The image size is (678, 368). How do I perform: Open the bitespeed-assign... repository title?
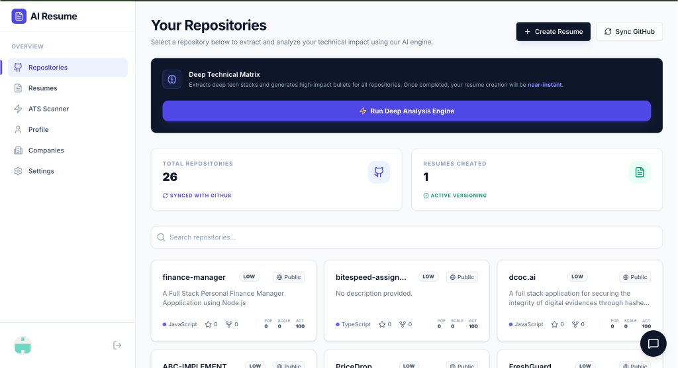[371, 277]
